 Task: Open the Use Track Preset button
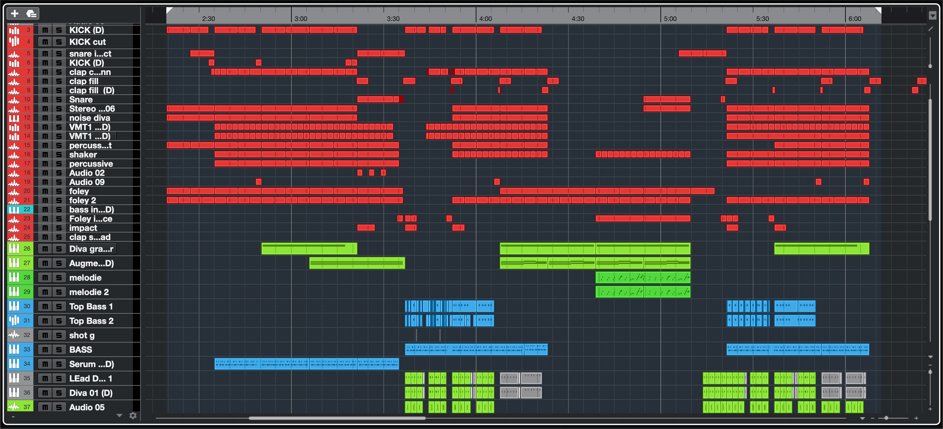click(x=31, y=13)
